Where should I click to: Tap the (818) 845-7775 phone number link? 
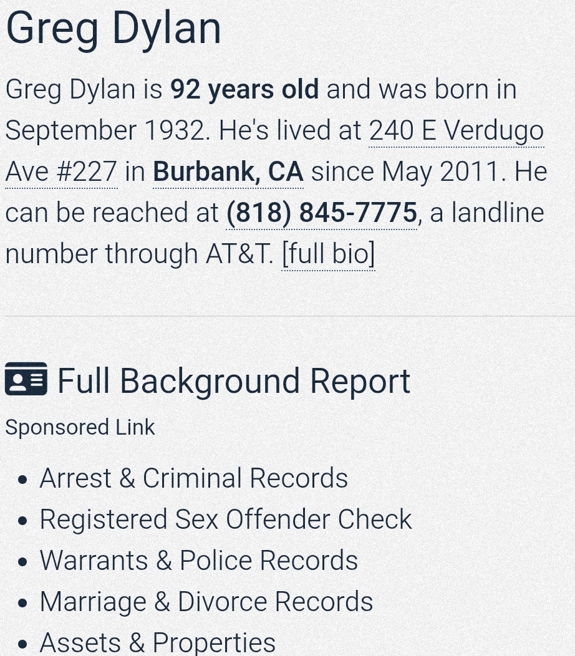tap(321, 213)
